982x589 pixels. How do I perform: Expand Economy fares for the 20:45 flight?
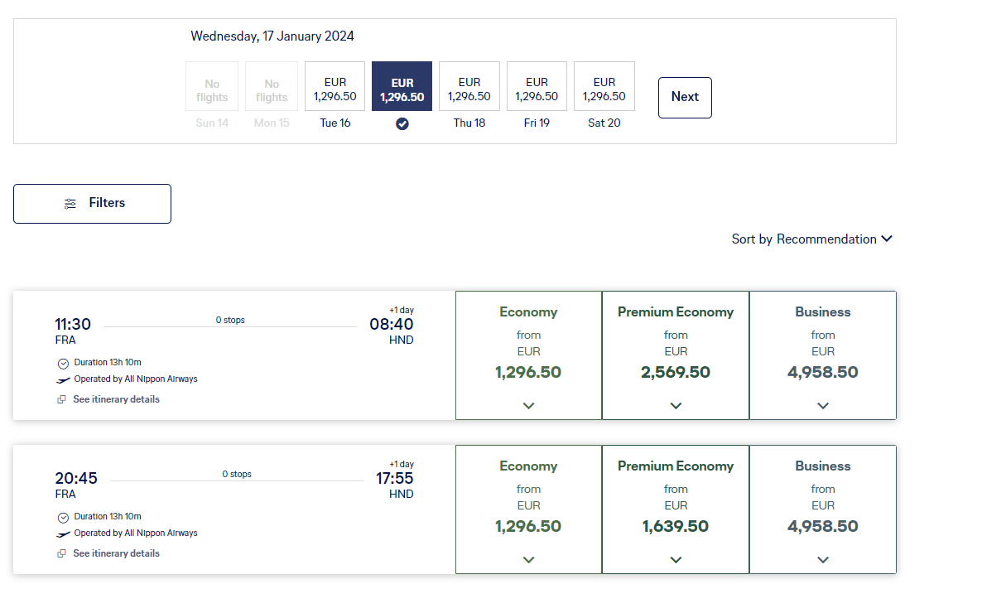pos(528,560)
